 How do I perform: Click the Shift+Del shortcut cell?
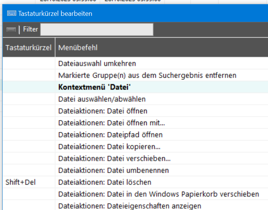pyautogui.click(x=20, y=182)
